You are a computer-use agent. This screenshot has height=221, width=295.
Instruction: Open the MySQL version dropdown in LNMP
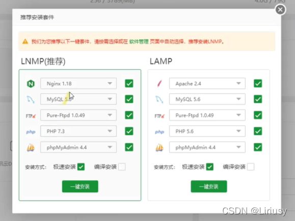(x=78, y=99)
